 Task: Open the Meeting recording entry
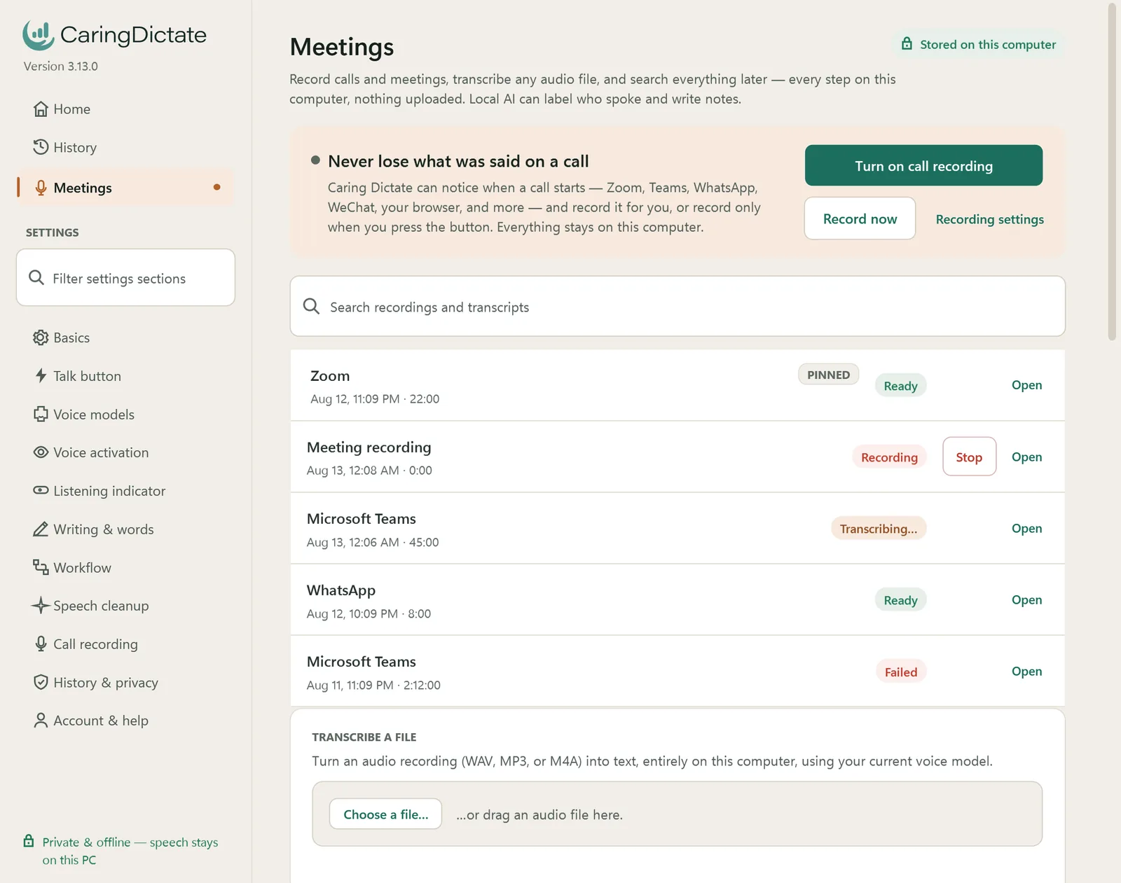coord(1026,457)
